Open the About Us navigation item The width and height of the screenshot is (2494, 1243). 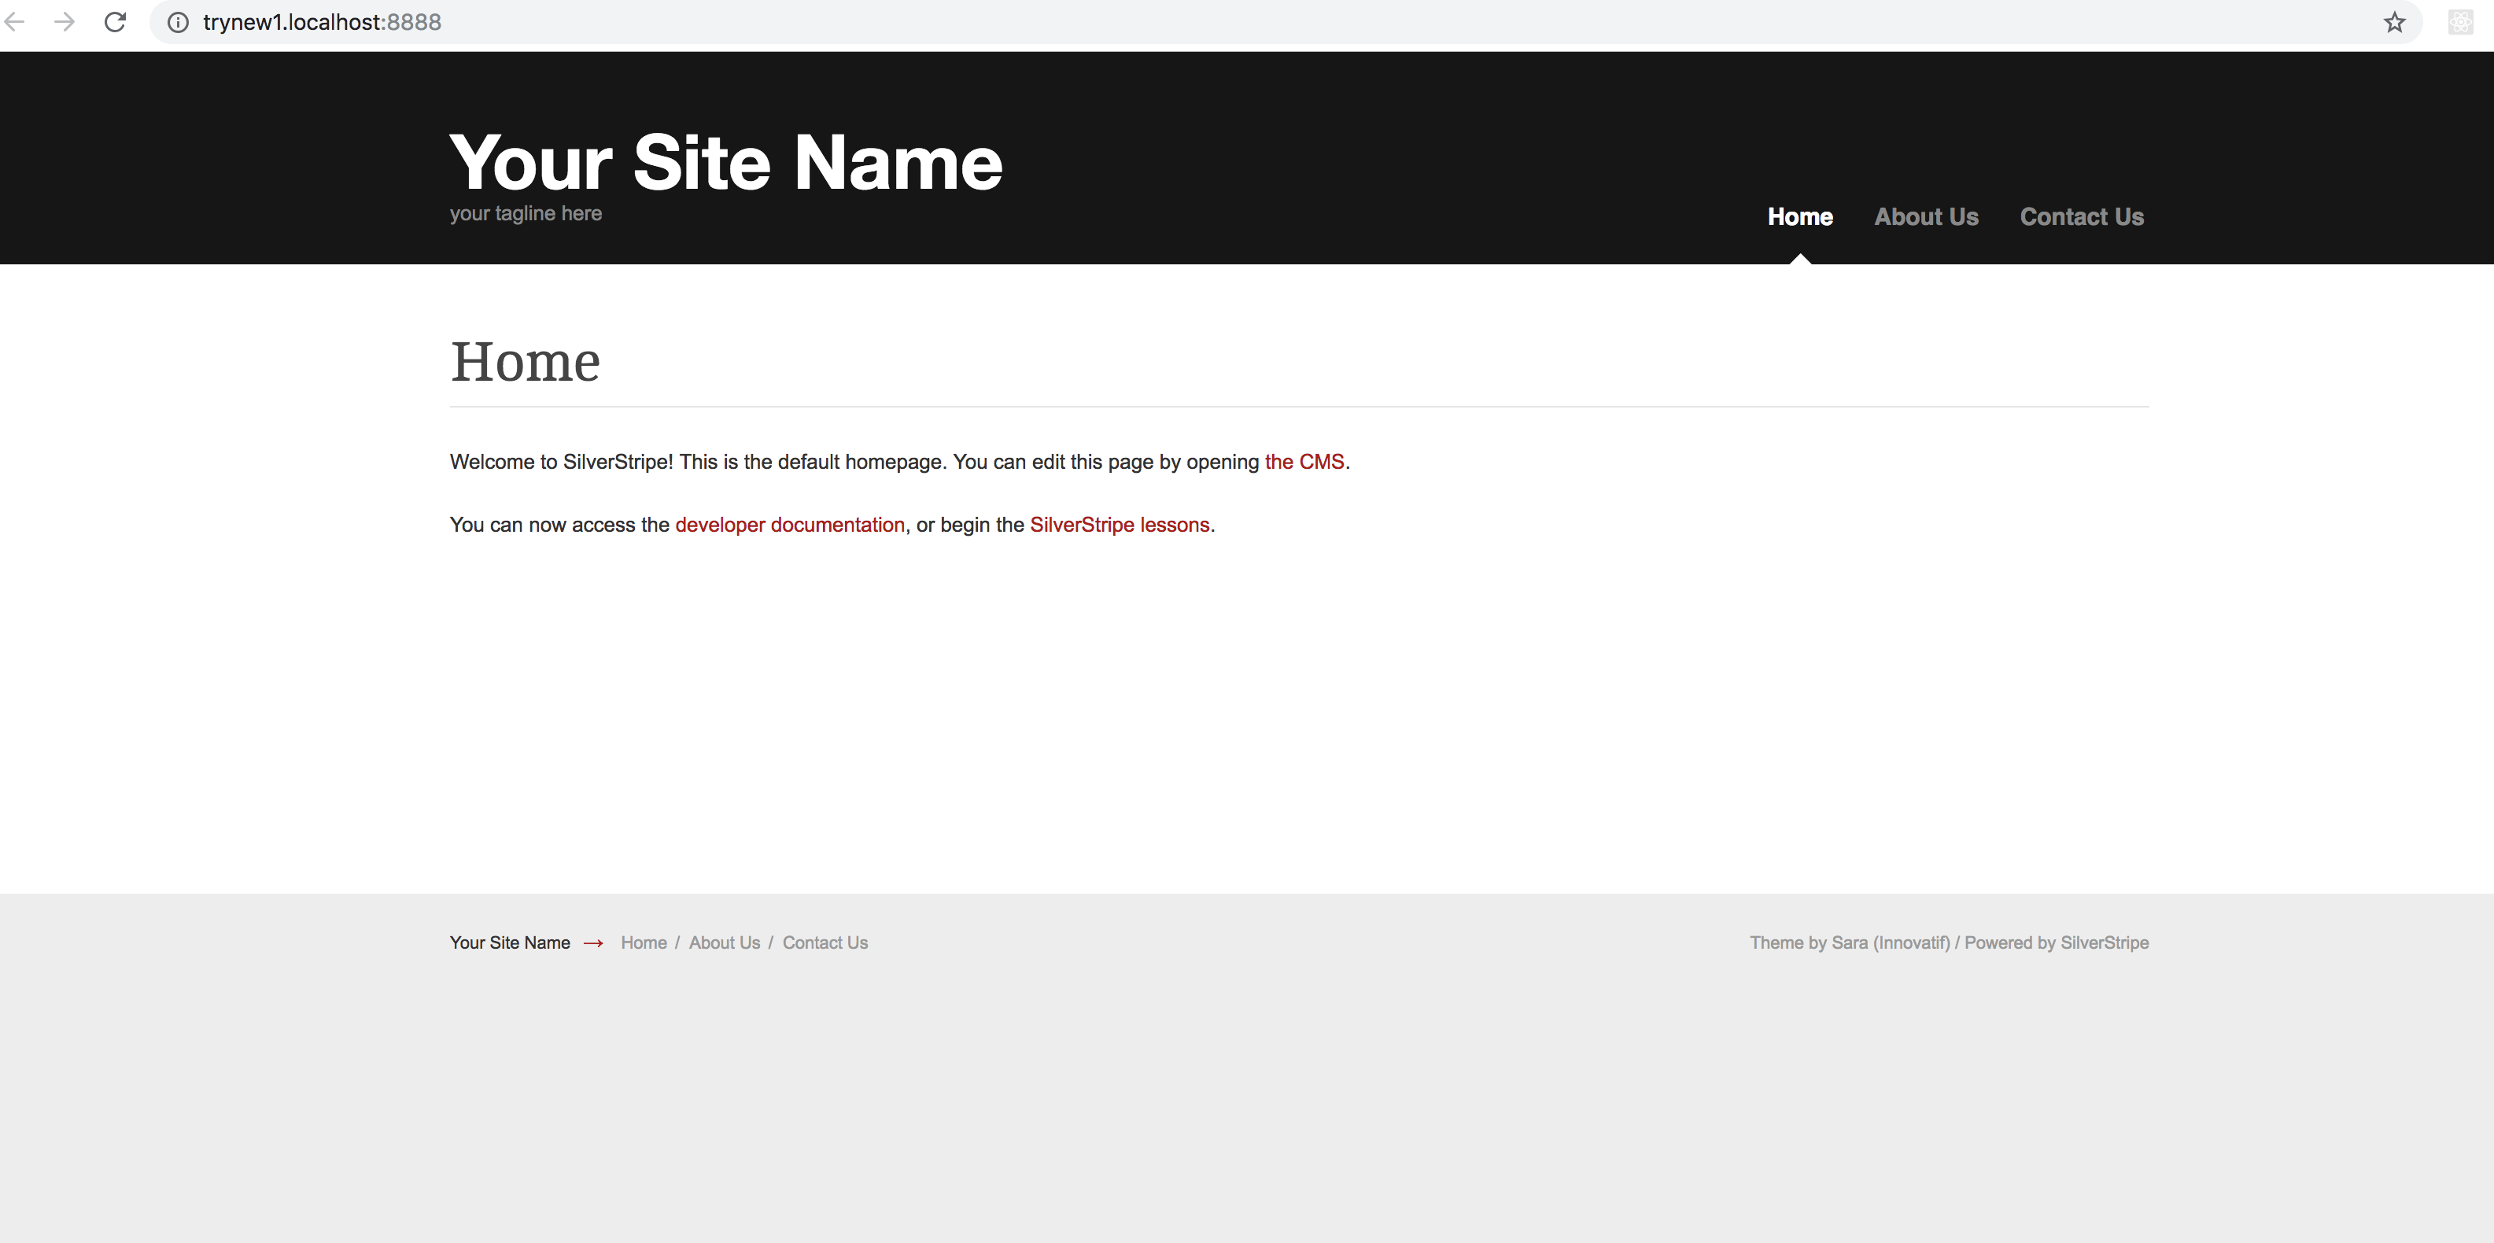click(1926, 217)
